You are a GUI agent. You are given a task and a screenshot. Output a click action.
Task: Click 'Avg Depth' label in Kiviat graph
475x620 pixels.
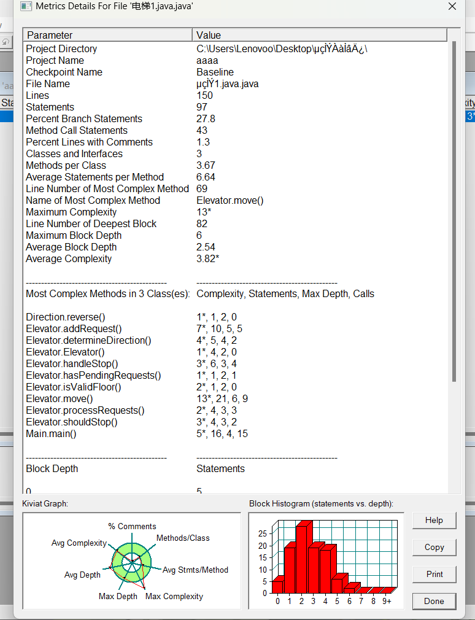point(82,575)
